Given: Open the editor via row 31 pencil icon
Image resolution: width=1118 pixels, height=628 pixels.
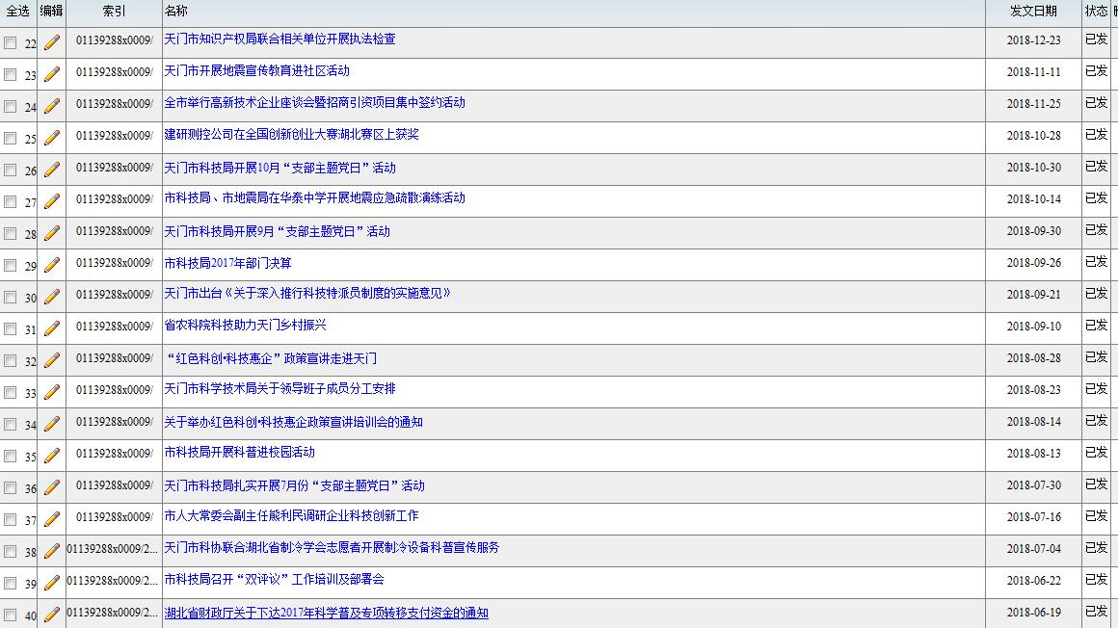Looking at the screenshot, I should point(52,328).
